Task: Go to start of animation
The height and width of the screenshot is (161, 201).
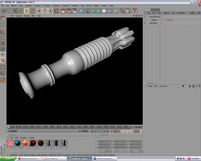Action: tap(92, 131)
